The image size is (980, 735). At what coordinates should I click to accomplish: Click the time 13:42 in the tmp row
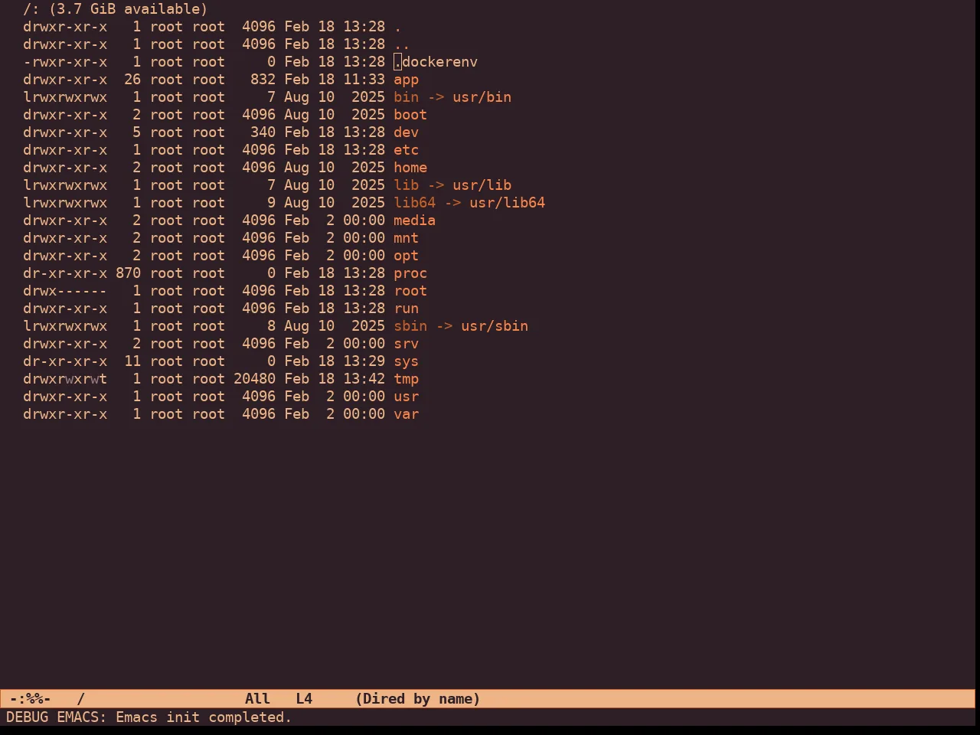pyautogui.click(x=364, y=379)
